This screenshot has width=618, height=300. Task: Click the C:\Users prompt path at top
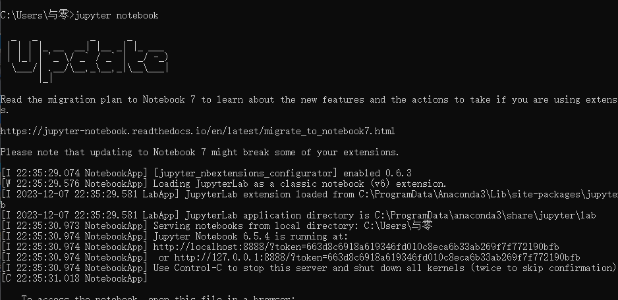point(37,15)
